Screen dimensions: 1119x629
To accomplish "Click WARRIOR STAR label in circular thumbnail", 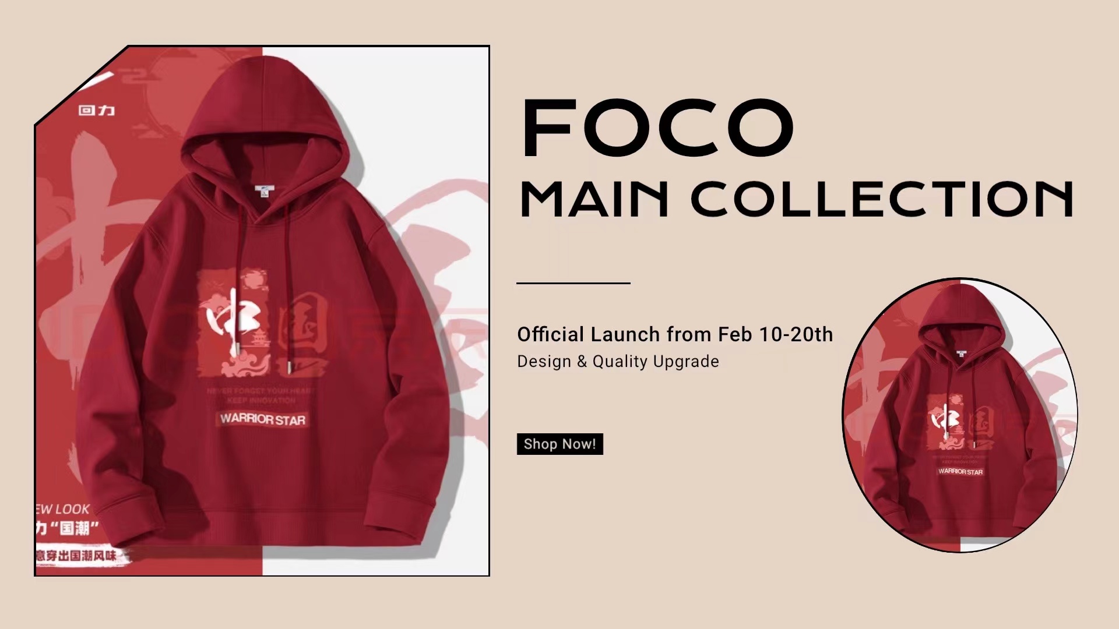I will 960,472.
